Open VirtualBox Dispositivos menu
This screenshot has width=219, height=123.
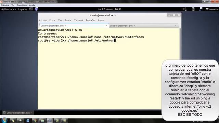click(22, 5)
